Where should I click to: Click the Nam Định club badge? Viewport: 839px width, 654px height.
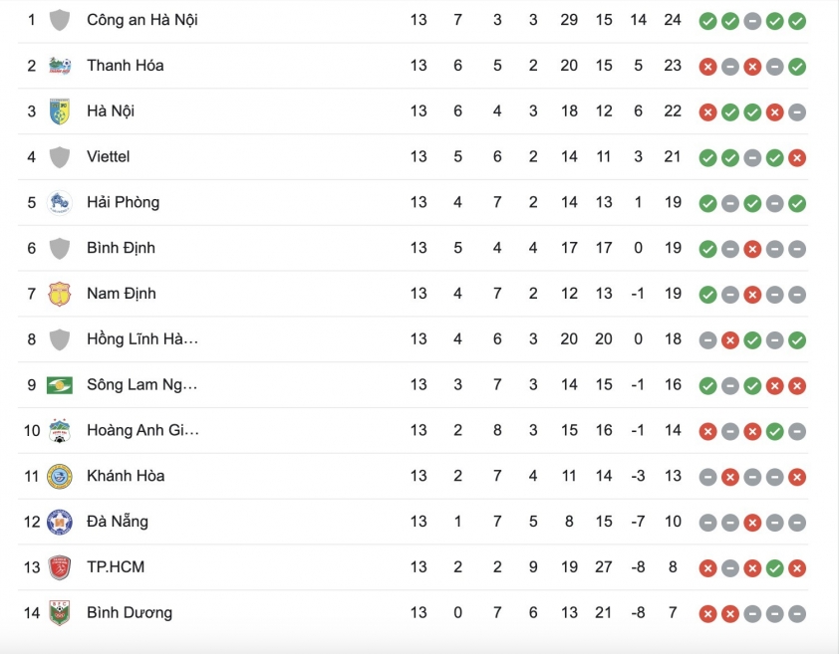pyautogui.click(x=60, y=294)
